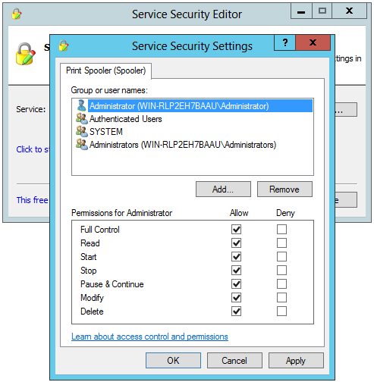Click the padlock icon in Service Security Settings title bar
This screenshot has height=382, width=374.
[64, 45]
